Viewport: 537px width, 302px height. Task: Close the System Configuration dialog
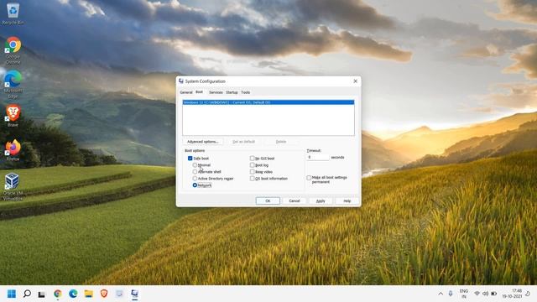tap(355, 81)
